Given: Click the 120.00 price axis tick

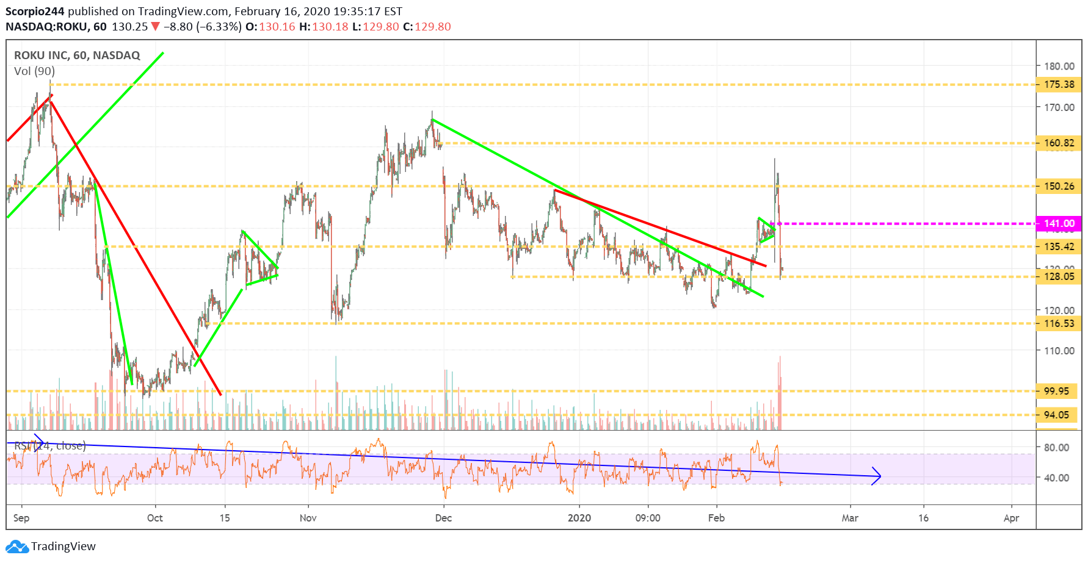Looking at the screenshot, I should click(x=1059, y=310).
